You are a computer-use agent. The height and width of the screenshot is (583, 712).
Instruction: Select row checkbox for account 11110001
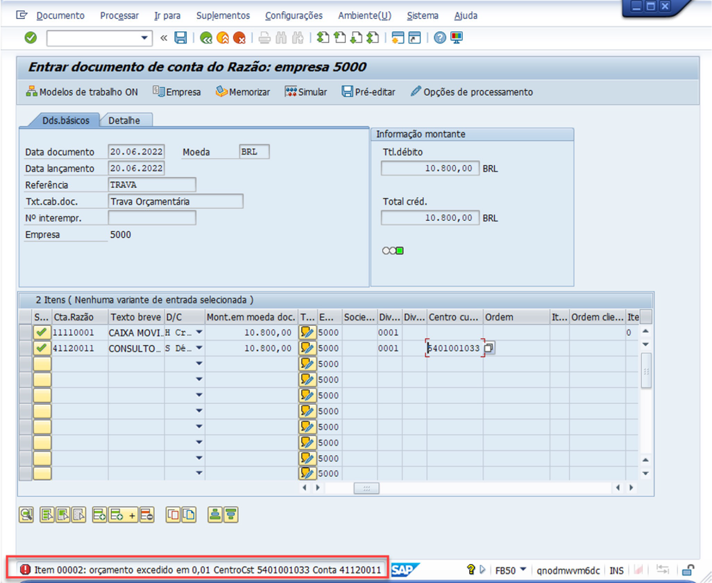(25, 332)
